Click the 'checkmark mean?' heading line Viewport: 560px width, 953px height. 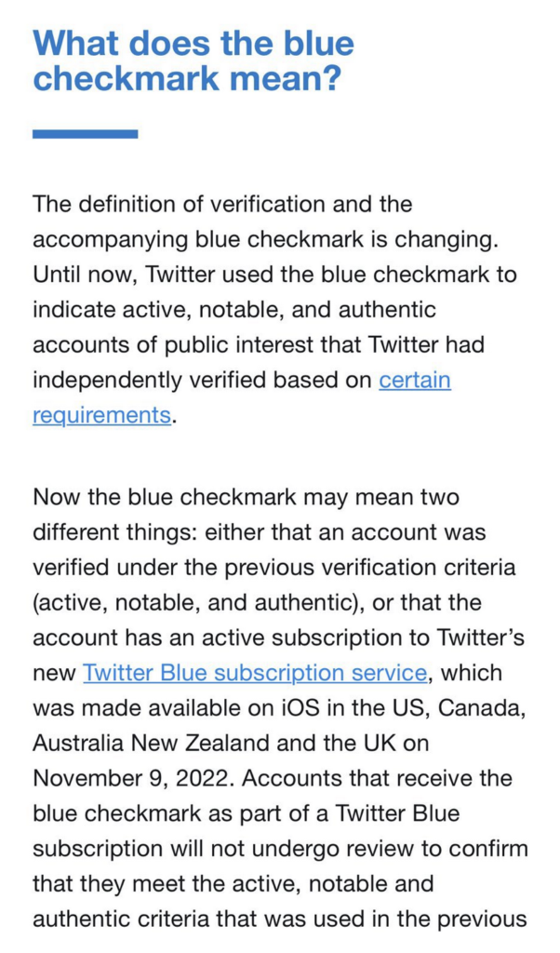[186, 78]
